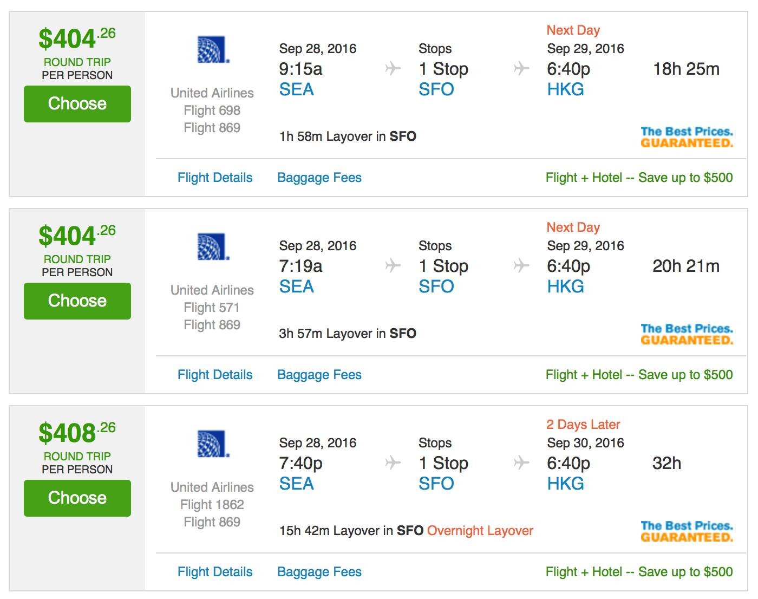Choose the 20h 21m duration flight
The width and height of the screenshot is (758, 599).
(77, 301)
